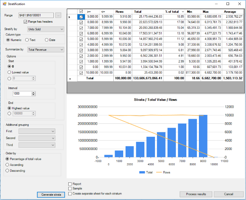Uncheck the 4,000.00 stratum row checkbox
Viewport: 246px width, 200px height.
pyautogui.click(x=81, y=45)
